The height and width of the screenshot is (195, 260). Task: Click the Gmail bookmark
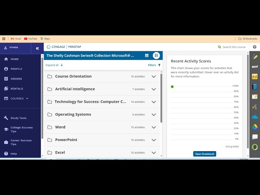point(16,39)
